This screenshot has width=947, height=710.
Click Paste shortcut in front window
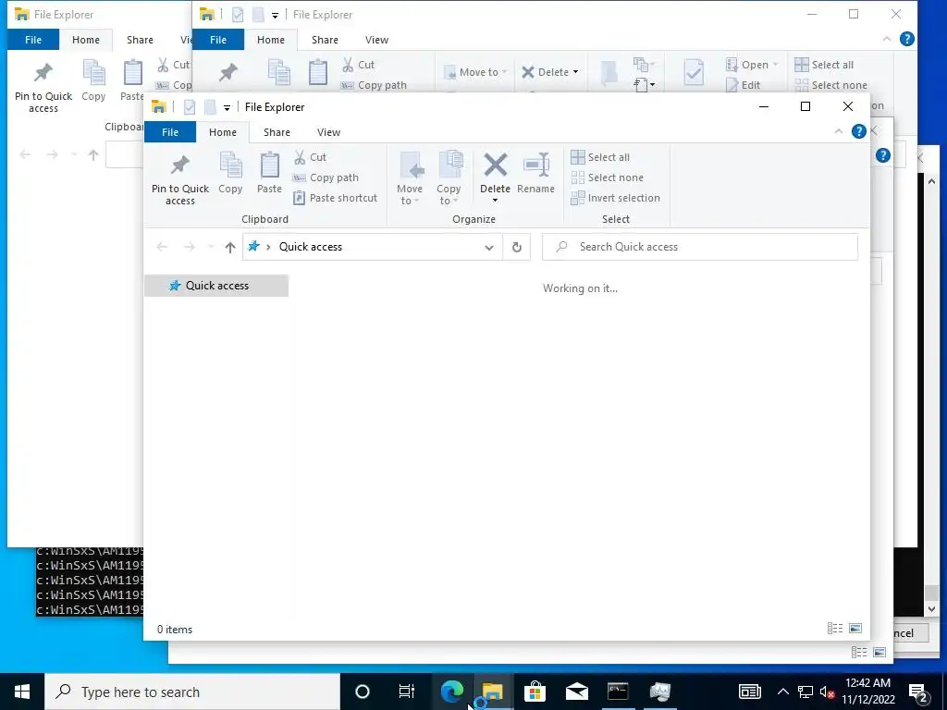pos(335,198)
